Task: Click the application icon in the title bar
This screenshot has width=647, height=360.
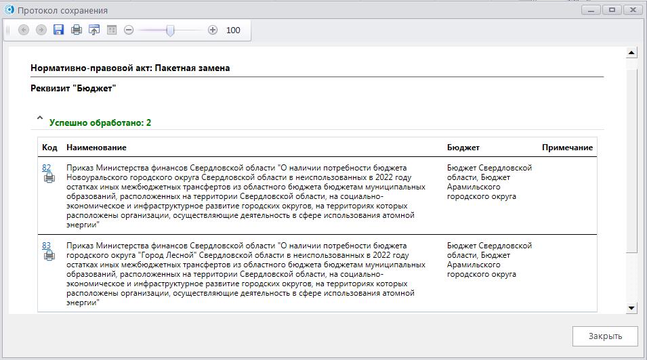Action: [9, 9]
